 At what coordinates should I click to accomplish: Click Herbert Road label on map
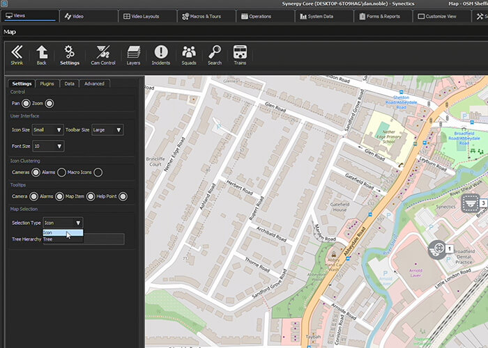[x=239, y=187]
